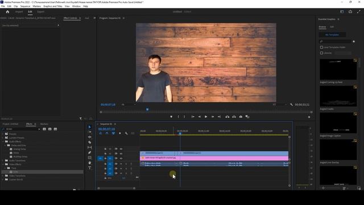This screenshot has width=364, height=205.
Task: Click the Extract button
Action: (234, 117)
